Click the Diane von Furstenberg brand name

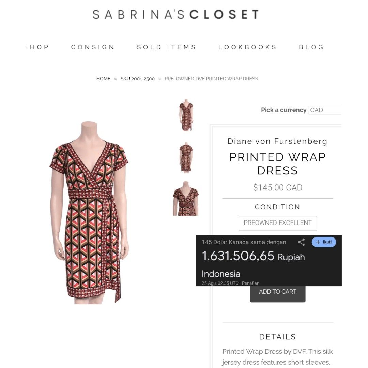pyautogui.click(x=277, y=141)
